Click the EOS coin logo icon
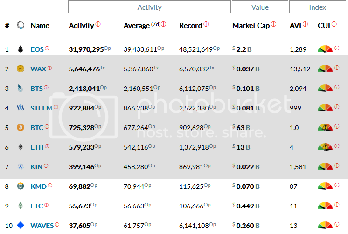The image size is (348, 234). (x=21, y=49)
